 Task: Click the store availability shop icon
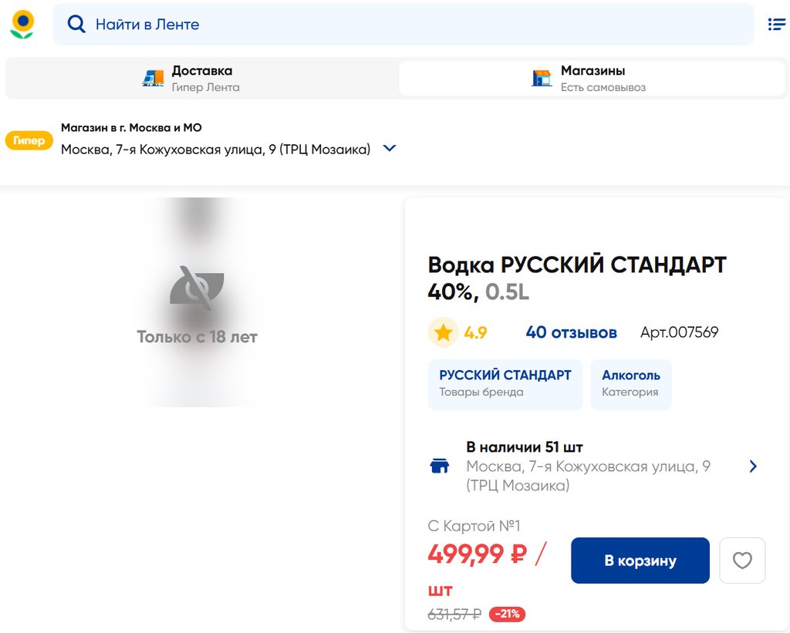440,466
